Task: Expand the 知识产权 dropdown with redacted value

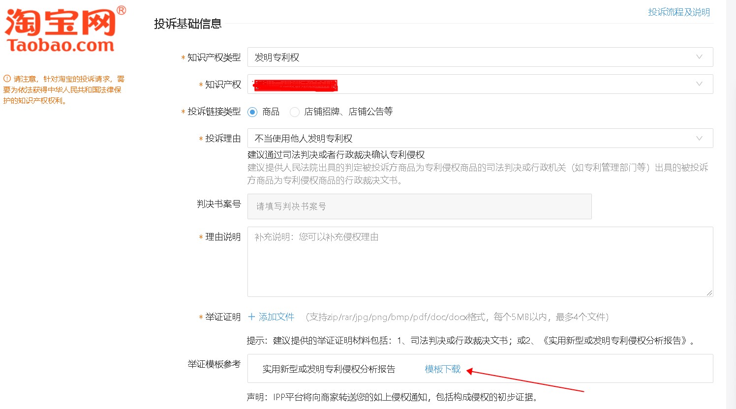Action: tap(480, 84)
